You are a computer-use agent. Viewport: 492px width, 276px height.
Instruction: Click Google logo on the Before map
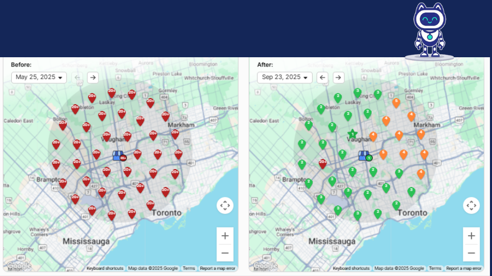(19, 266)
